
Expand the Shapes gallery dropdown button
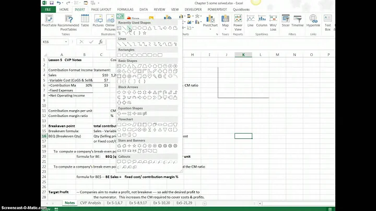120,16
